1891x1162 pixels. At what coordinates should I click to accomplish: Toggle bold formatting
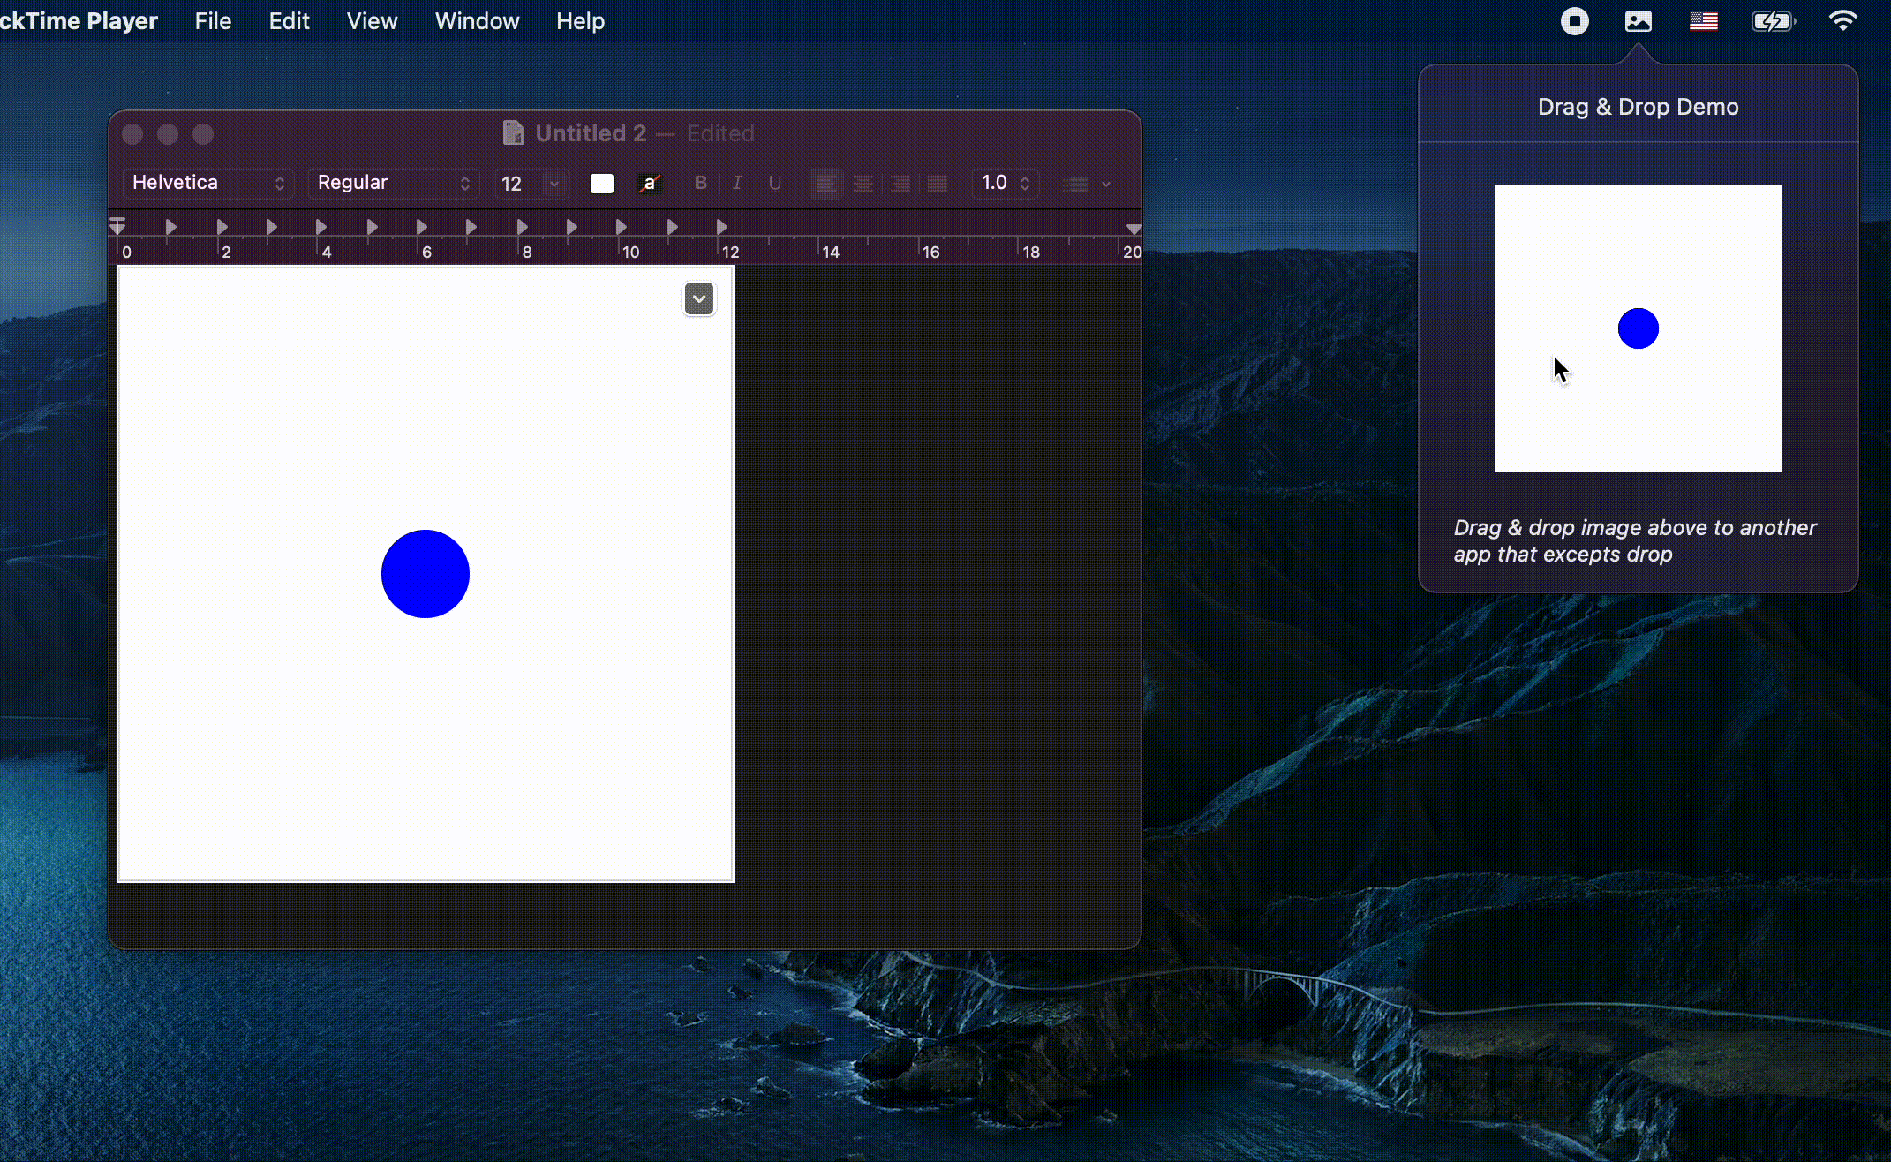701,183
